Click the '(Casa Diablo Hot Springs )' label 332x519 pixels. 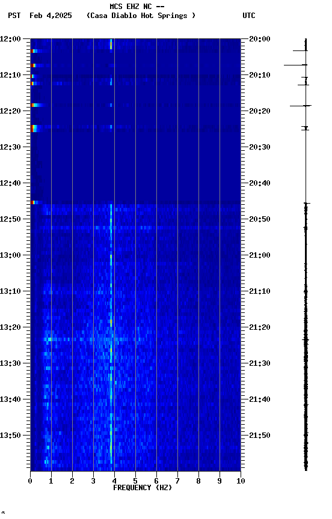tap(141, 16)
